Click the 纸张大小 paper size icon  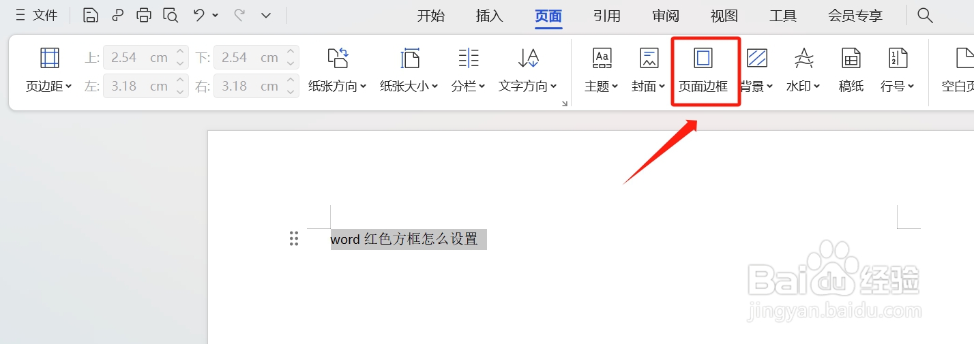409,59
